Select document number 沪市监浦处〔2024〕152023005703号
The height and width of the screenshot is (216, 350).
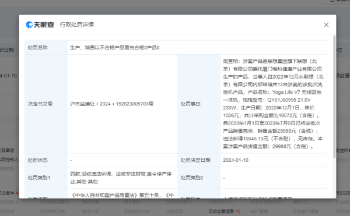click(x=111, y=104)
